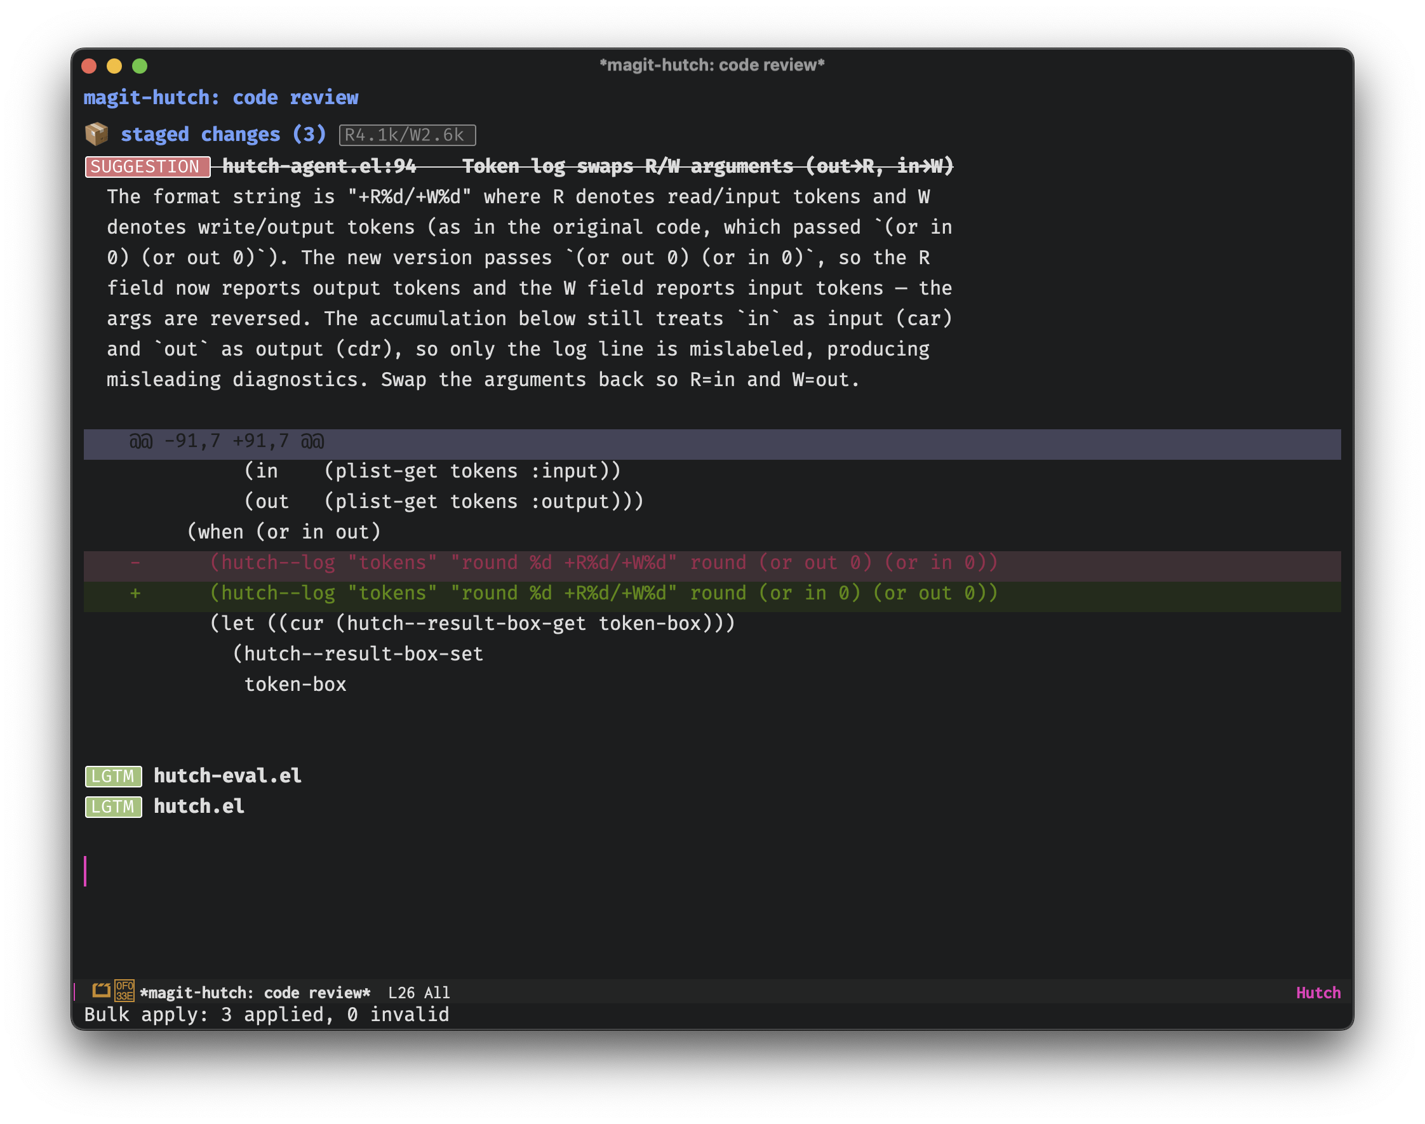
Task: Expand the hutch.el file entry
Action: coord(199,806)
